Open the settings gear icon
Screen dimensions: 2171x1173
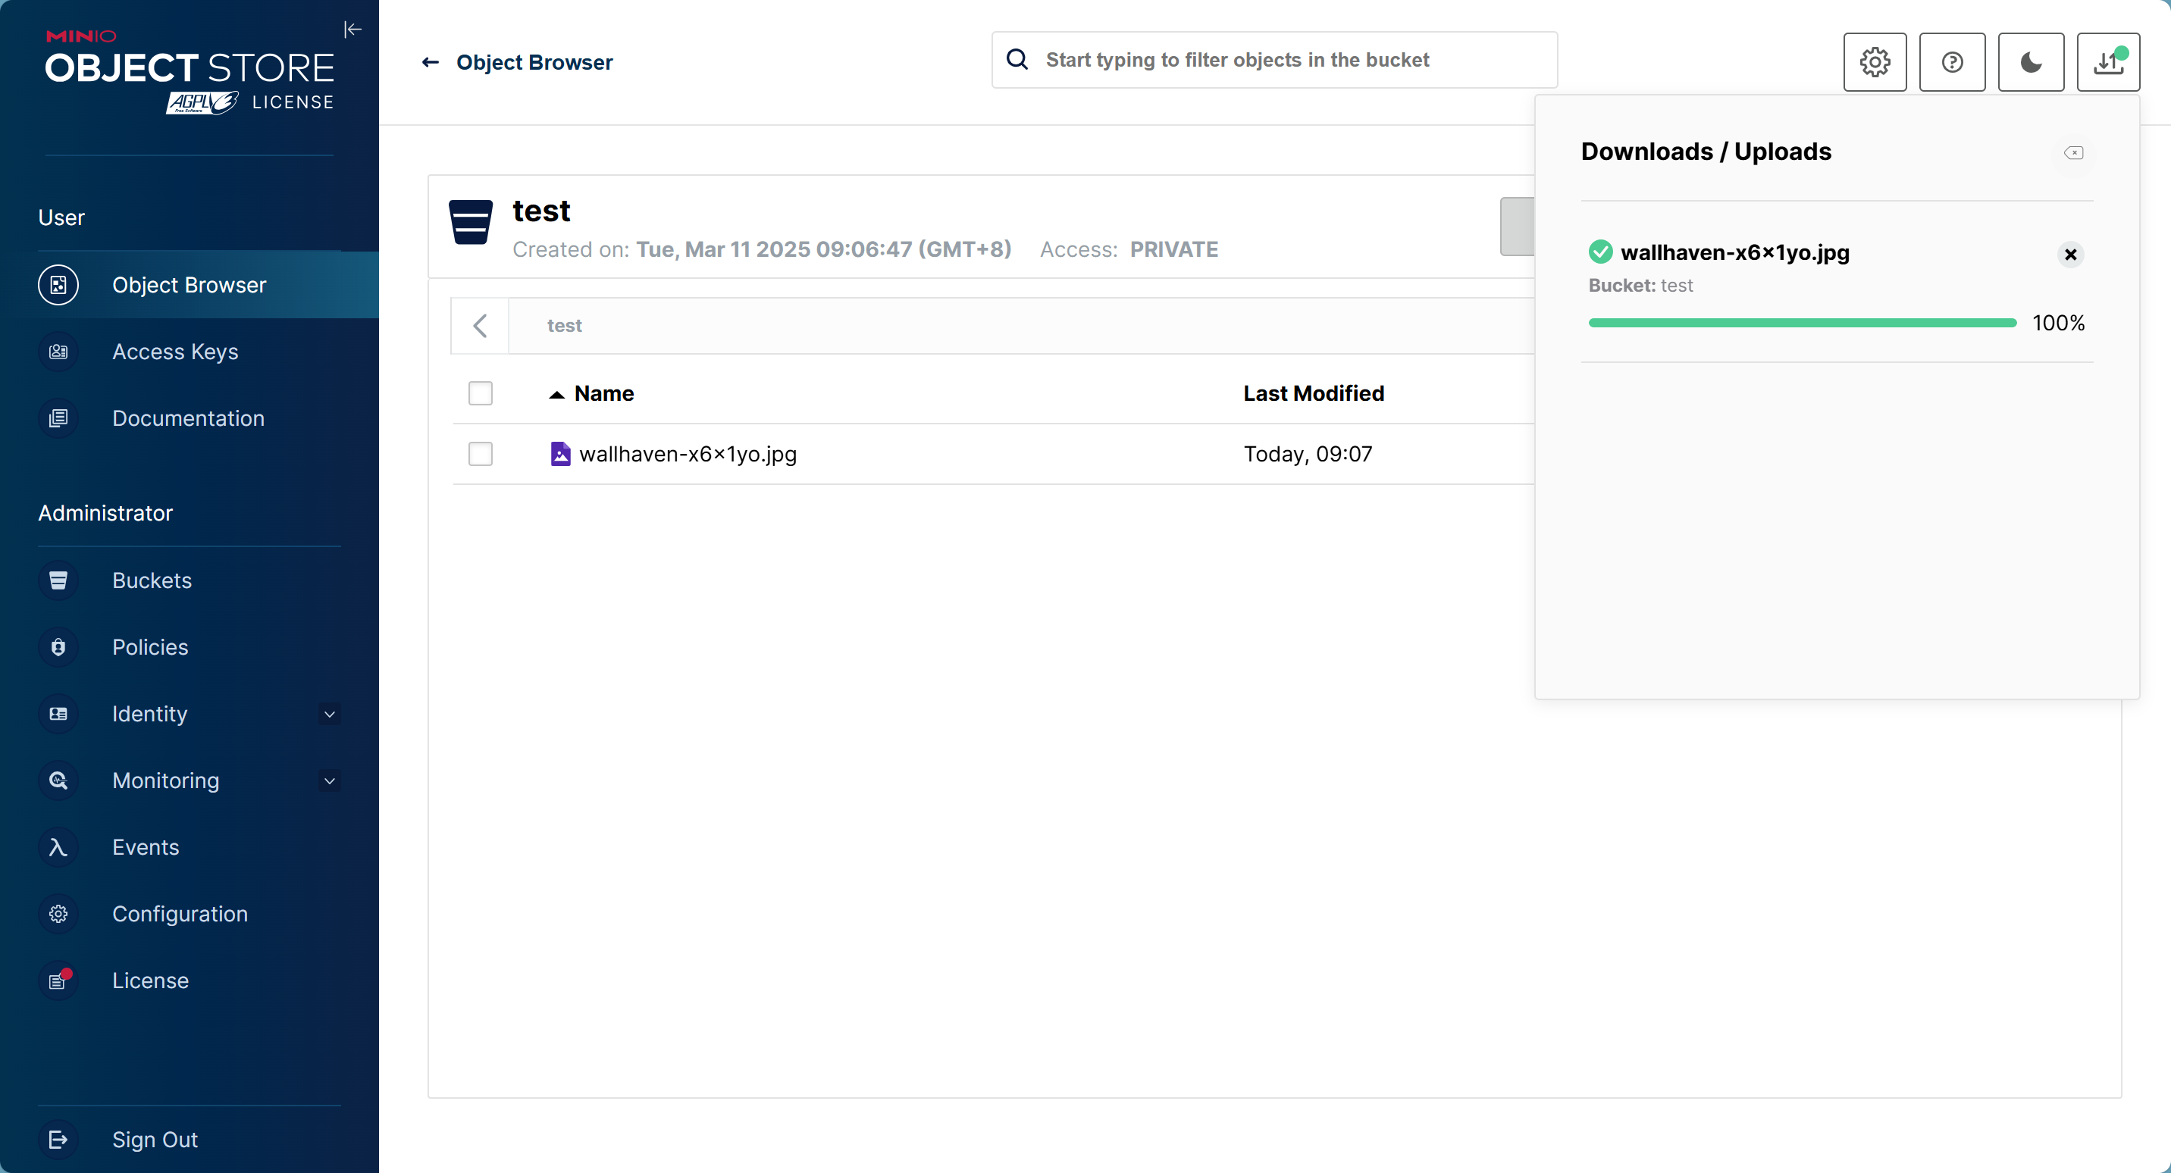pyautogui.click(x=1875, y=62)
